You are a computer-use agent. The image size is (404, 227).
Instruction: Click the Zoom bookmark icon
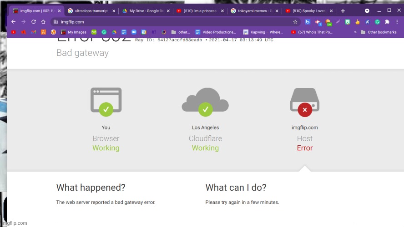[x=134, y=32]
